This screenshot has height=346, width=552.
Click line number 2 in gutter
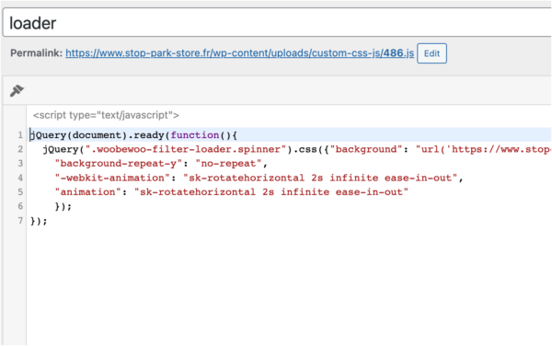point(20,149)
